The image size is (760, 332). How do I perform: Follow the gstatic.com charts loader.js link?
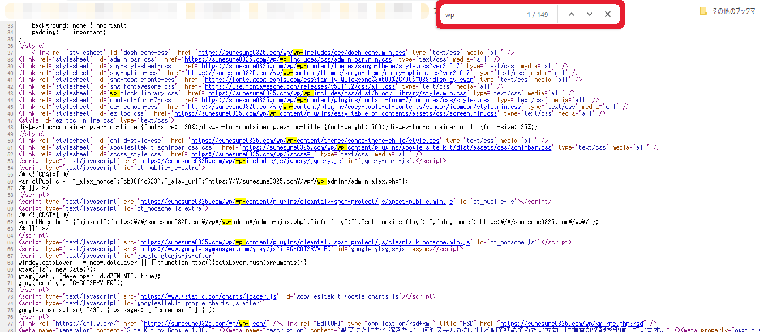[209, 296]
